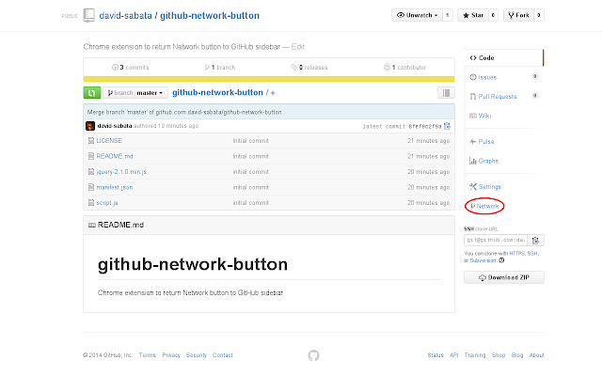Open the LICENSE file

click(109, 141)
